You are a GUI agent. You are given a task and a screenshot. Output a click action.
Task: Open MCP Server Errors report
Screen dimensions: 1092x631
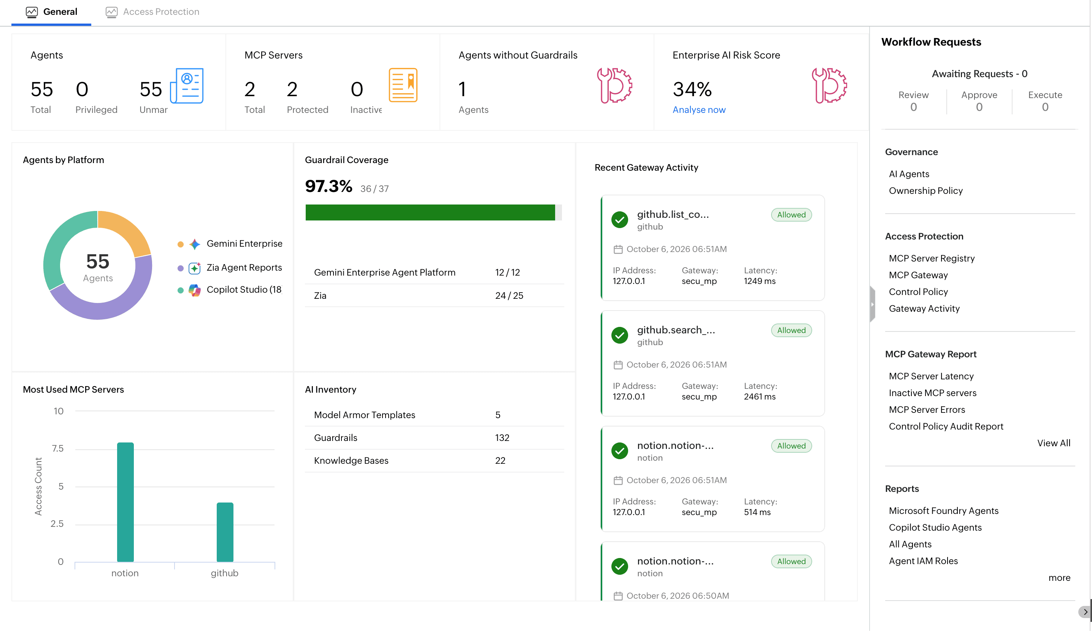[x=927, y=410]
